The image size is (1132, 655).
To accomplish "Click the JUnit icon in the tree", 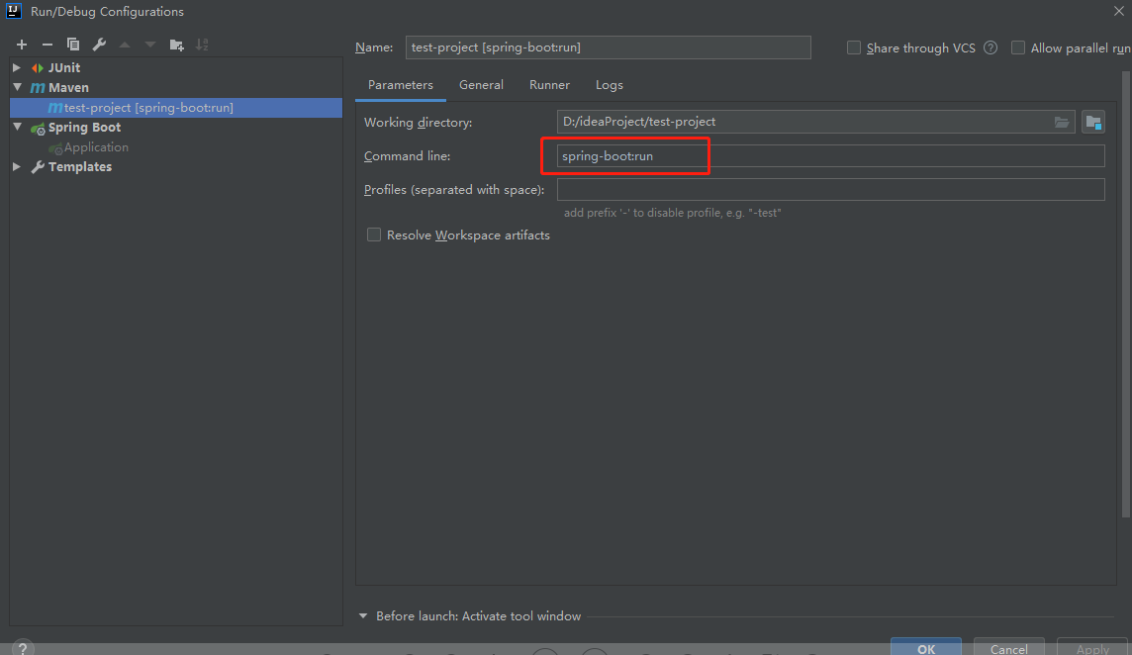I will point(38,68).
